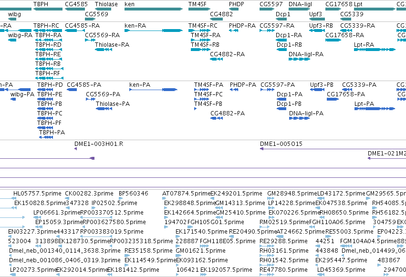Viewport: 406px width, 277px height.
Task: Click the CG5339 gene glyph
Action: (346, 19)
